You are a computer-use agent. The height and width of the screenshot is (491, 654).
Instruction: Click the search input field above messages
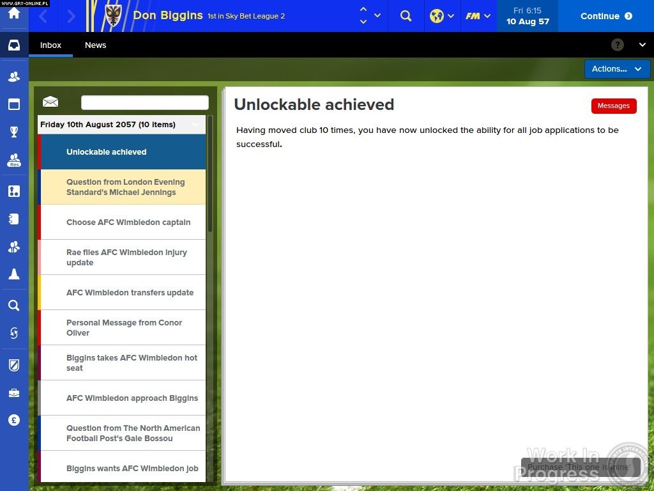[144, 102]
